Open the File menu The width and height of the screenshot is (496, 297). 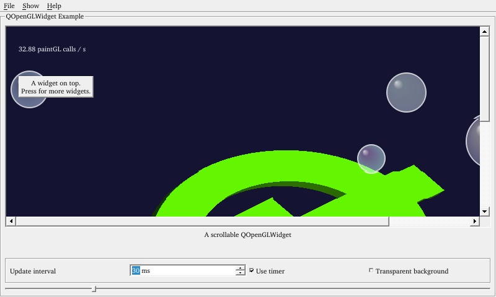[9, 6]
